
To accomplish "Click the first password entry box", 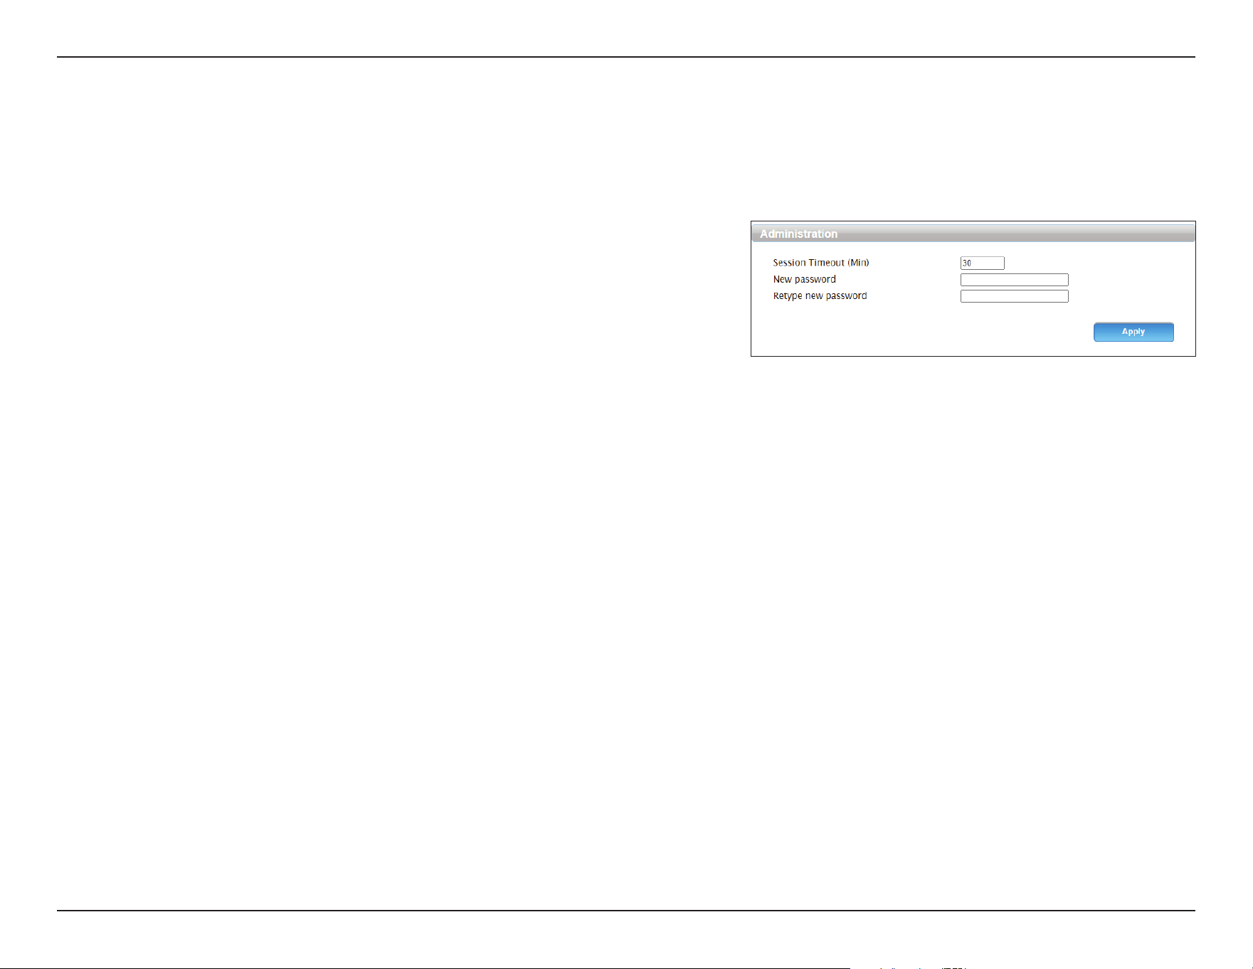I will (x=1014, y=280).
